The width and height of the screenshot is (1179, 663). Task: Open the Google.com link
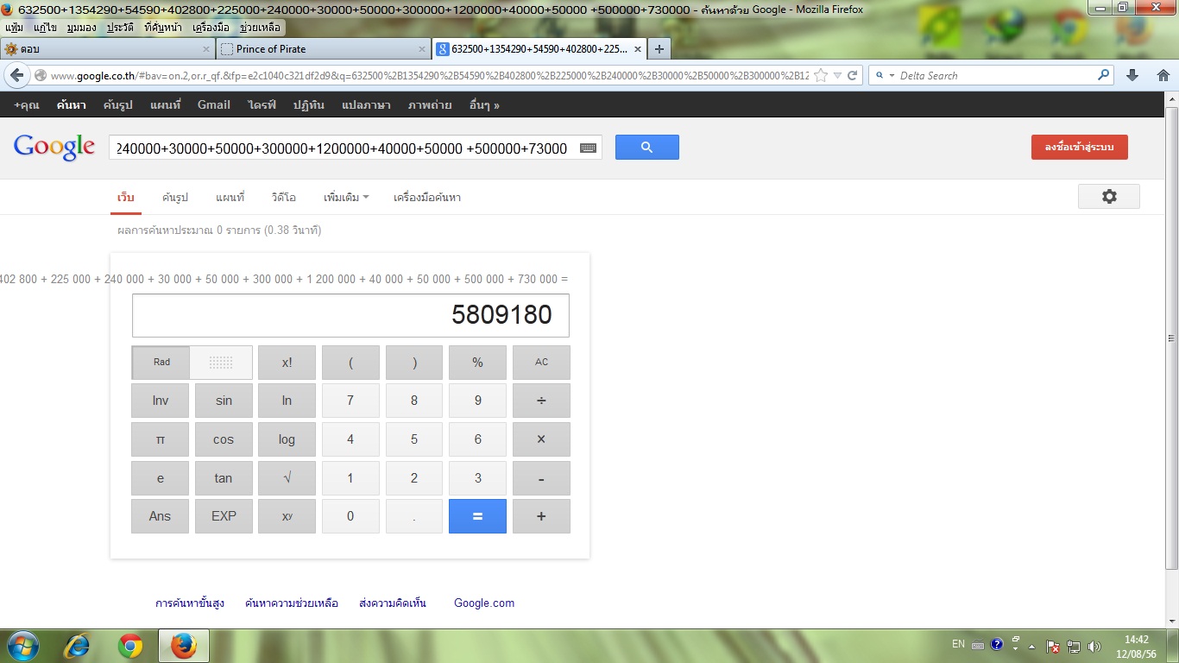[484, 603]
